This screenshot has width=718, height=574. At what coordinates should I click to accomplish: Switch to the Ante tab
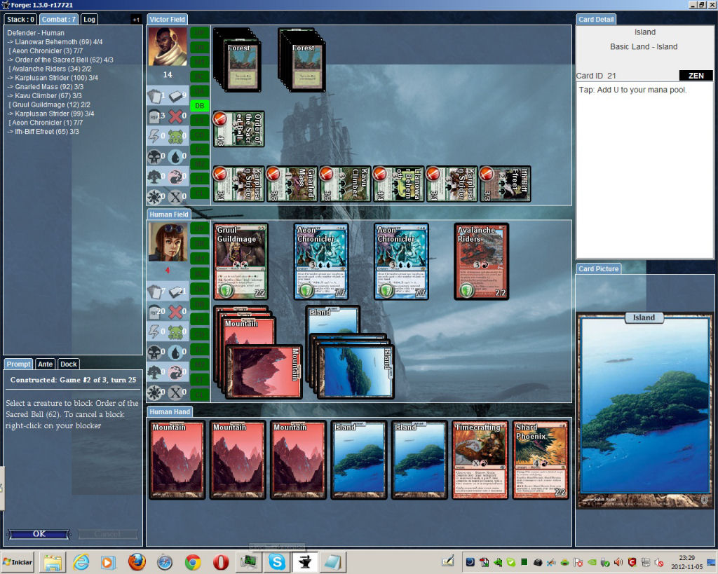tap(45, 364)
